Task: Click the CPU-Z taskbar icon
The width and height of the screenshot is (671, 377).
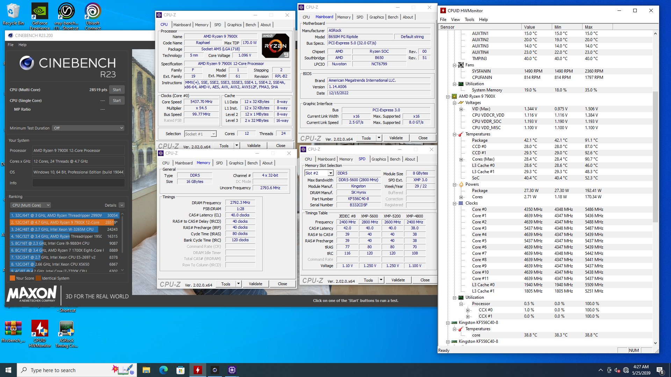Action: click(x=232, y=370)
